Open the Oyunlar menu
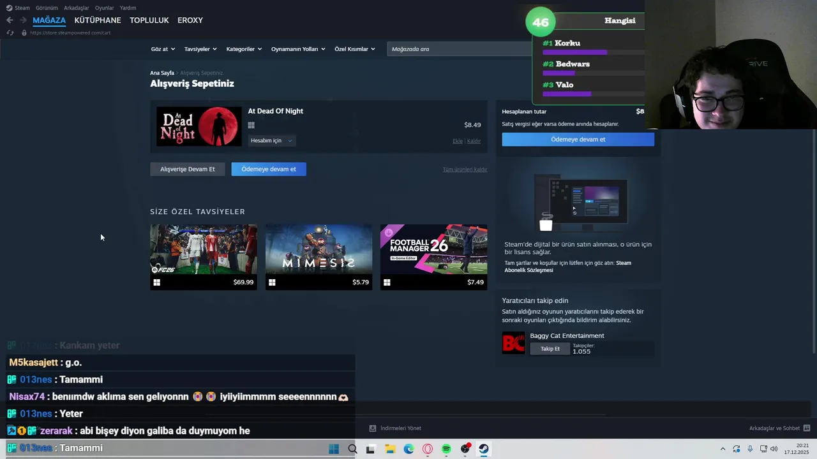Viewport: 817px width, 459px height. 104,8
